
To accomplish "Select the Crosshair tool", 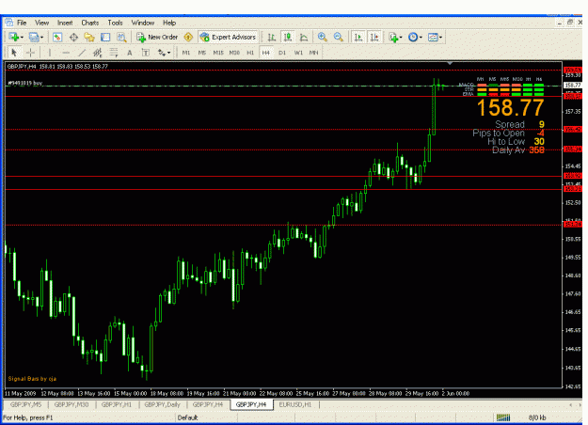I will click(x=30, y=53).
